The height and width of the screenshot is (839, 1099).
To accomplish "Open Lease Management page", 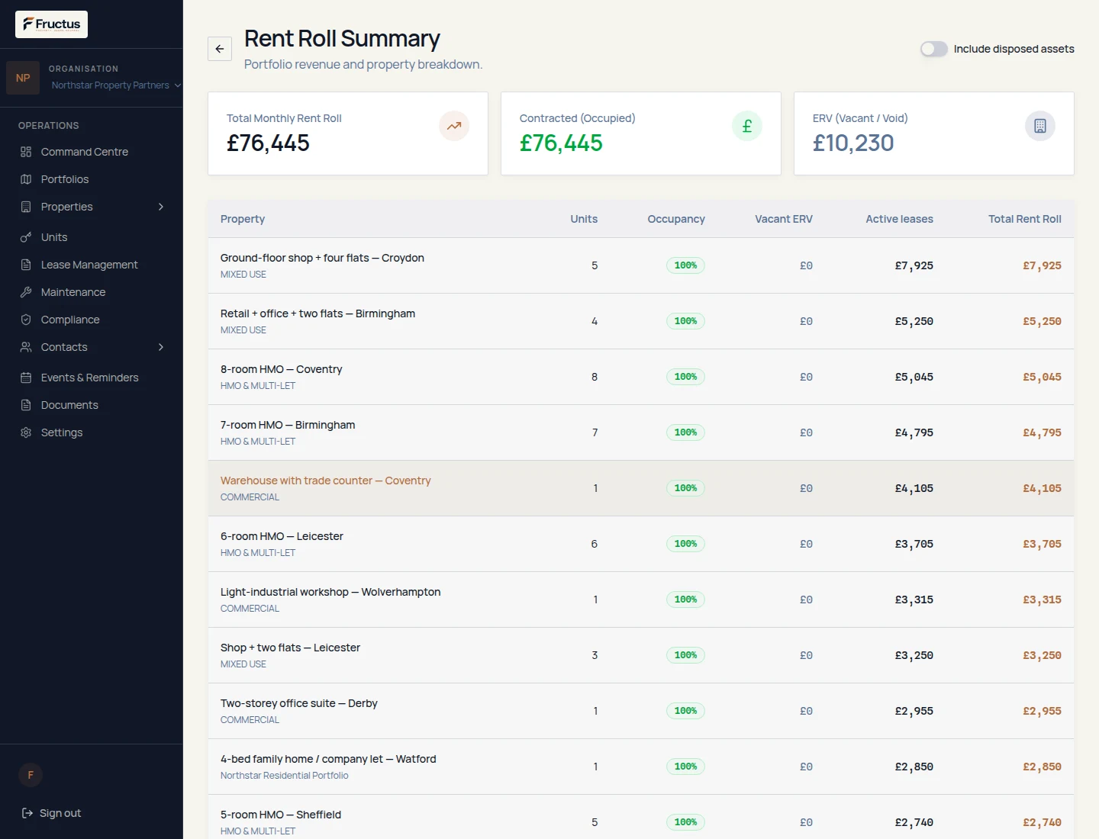I will tap(92, 265).
